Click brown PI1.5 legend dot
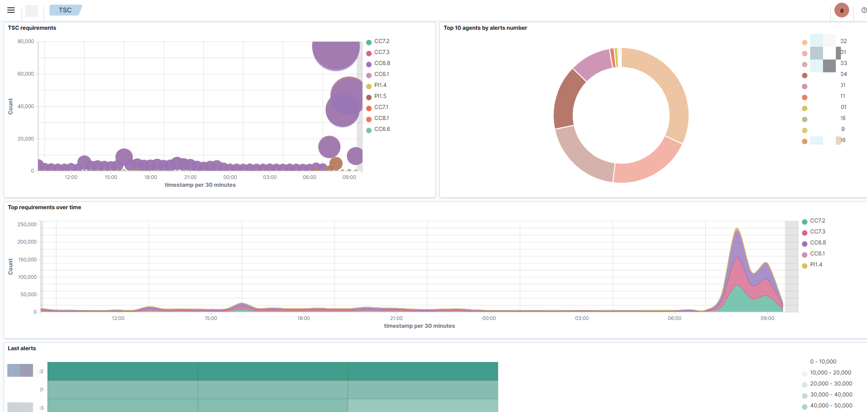This screenshot has width=867, height=412. click(x=369, y=97)
